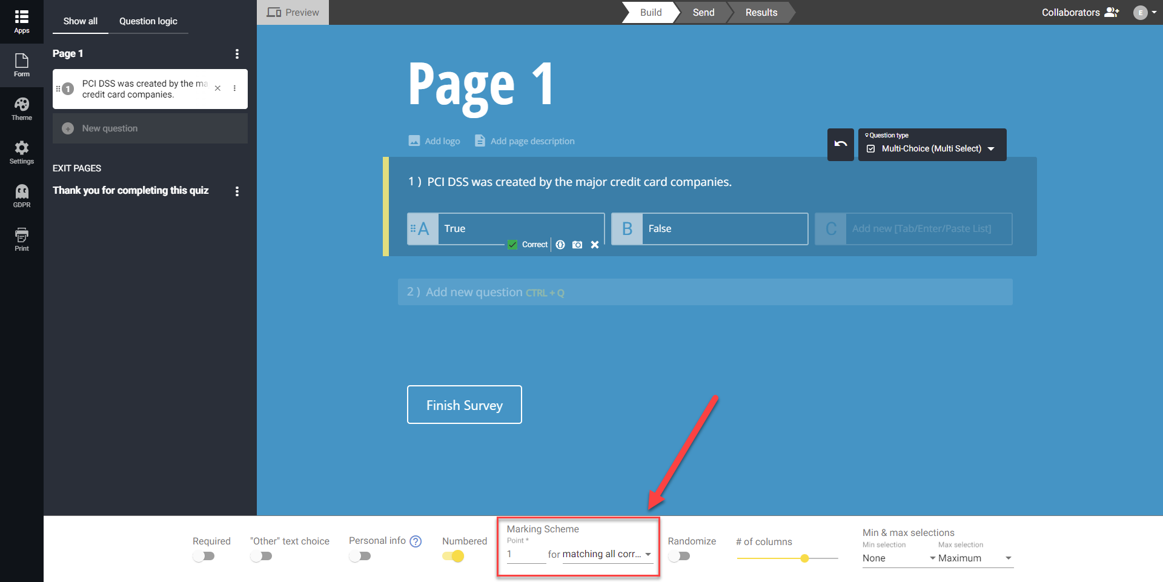1163x582 pixels.
Task: Open the Apps grid menu
Action: point(22,21)
